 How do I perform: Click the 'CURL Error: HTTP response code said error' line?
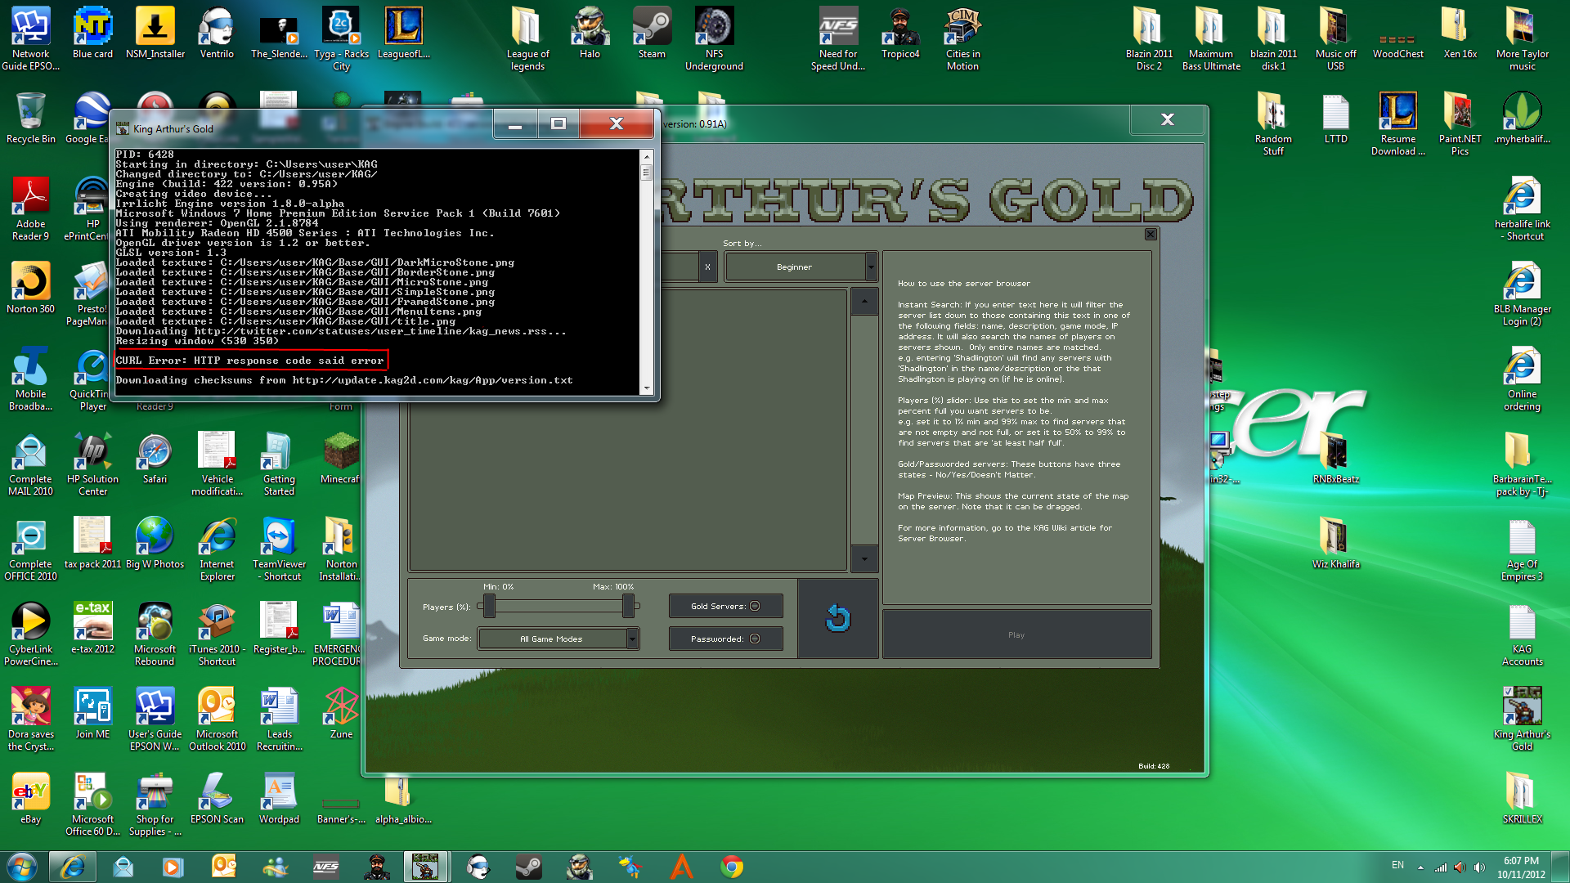pos(250,361)
